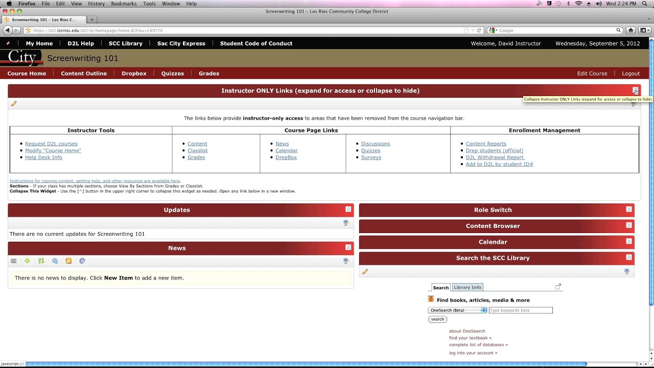Click the News gear settings icon
The image size is (654, 368).
click(82, 261)
